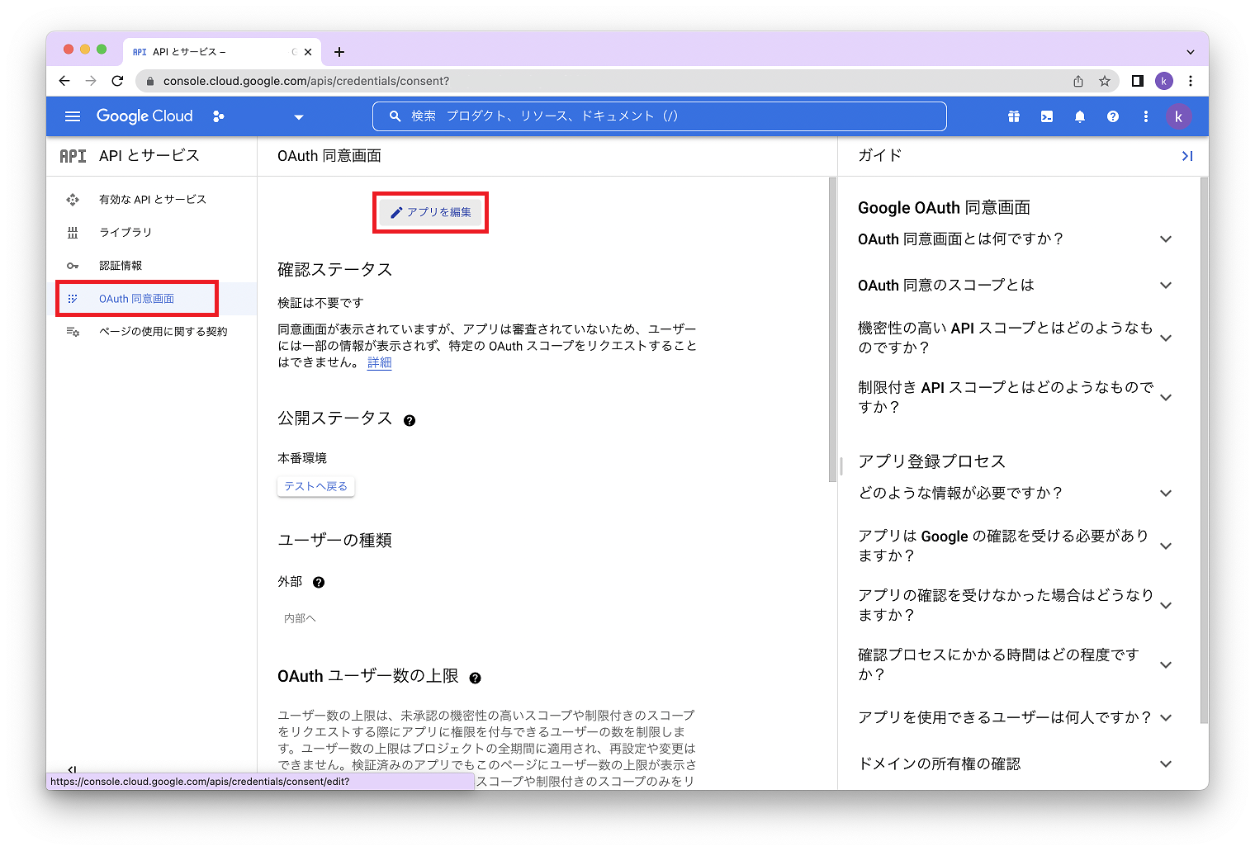The width and height of the screenshot is (1255, 851).
Task: Open the Chrome profile avatar
Action: (1164, 81)
